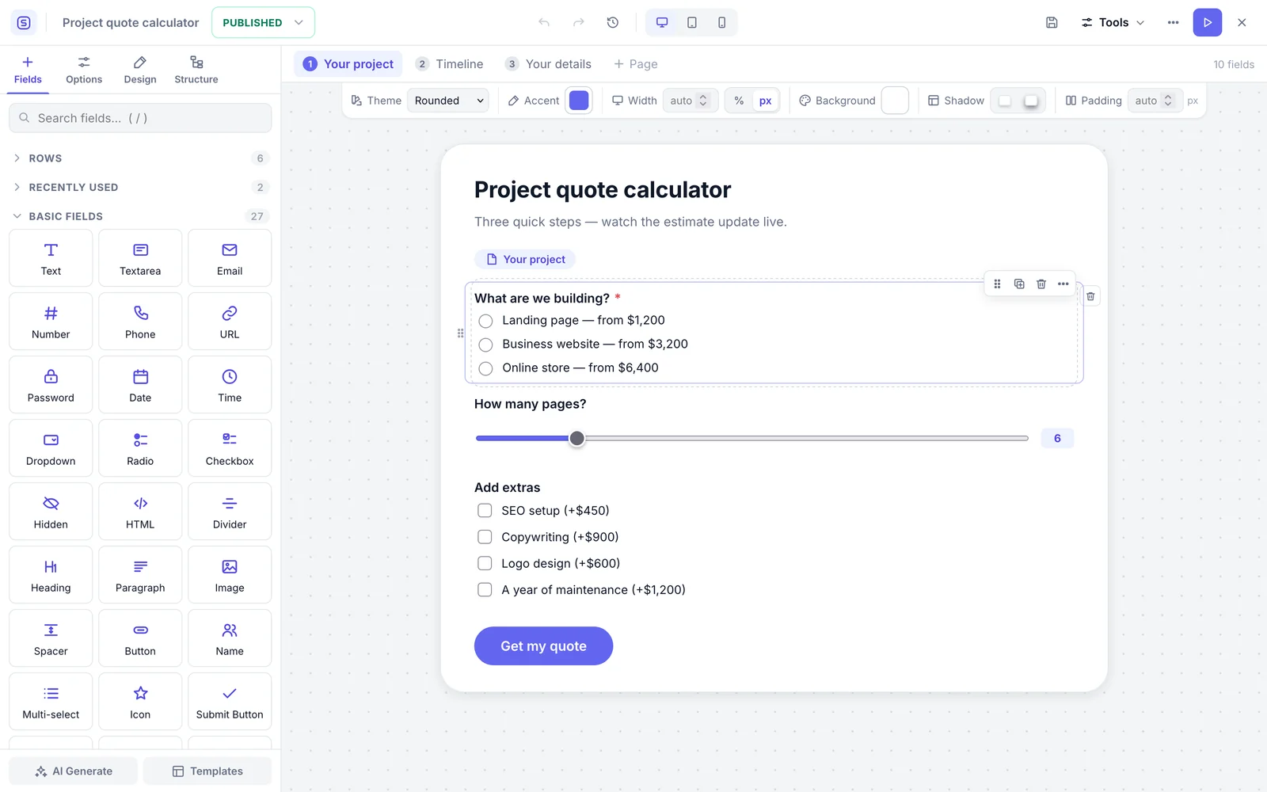Check the Copywriting extra
Viewport: 1267px width, 792px height.
(x=485, y=537)
